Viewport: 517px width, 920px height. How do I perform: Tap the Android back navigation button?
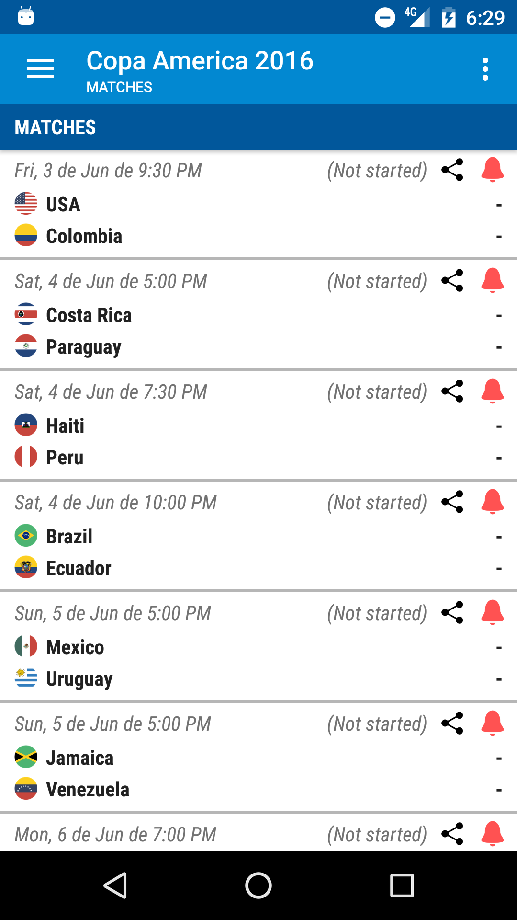pyautogui.click(x=115, y=885)
